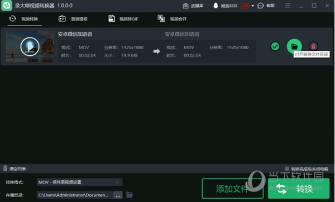The height and width of the screenshot is (202, 335).
Task: Open the 转换格式 MOV dropdown
Action: click(79, 182)
